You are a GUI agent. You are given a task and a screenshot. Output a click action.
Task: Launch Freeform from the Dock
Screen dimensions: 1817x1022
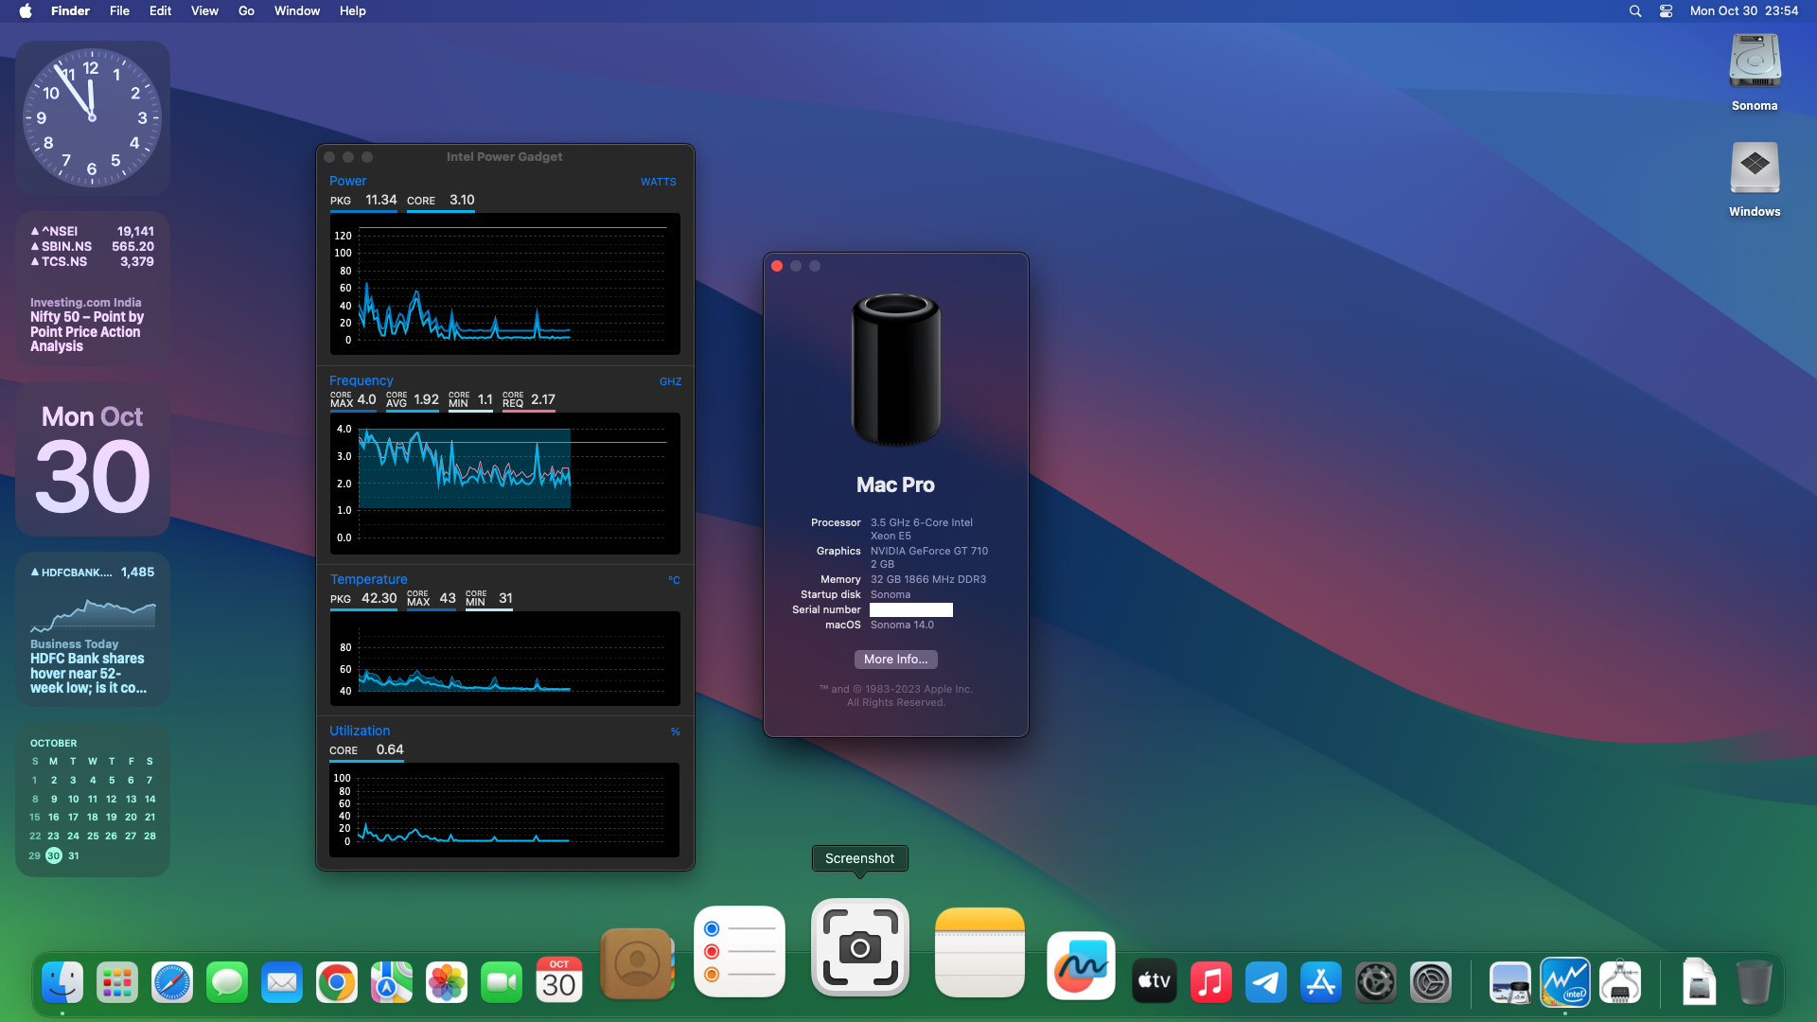point(1081,965)
